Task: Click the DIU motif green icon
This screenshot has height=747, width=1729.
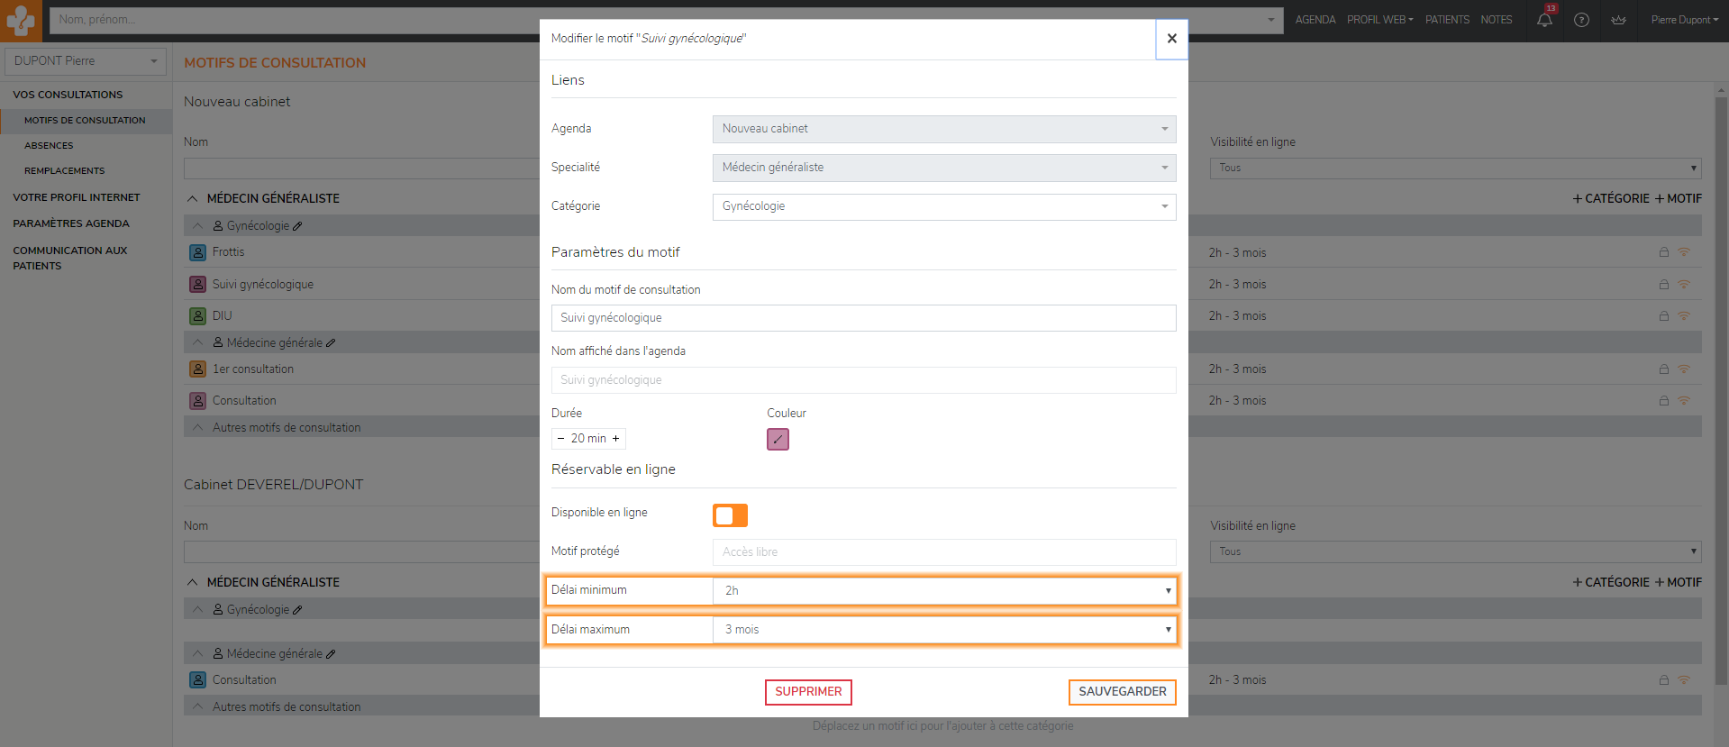Action: [x=197, y=316]
